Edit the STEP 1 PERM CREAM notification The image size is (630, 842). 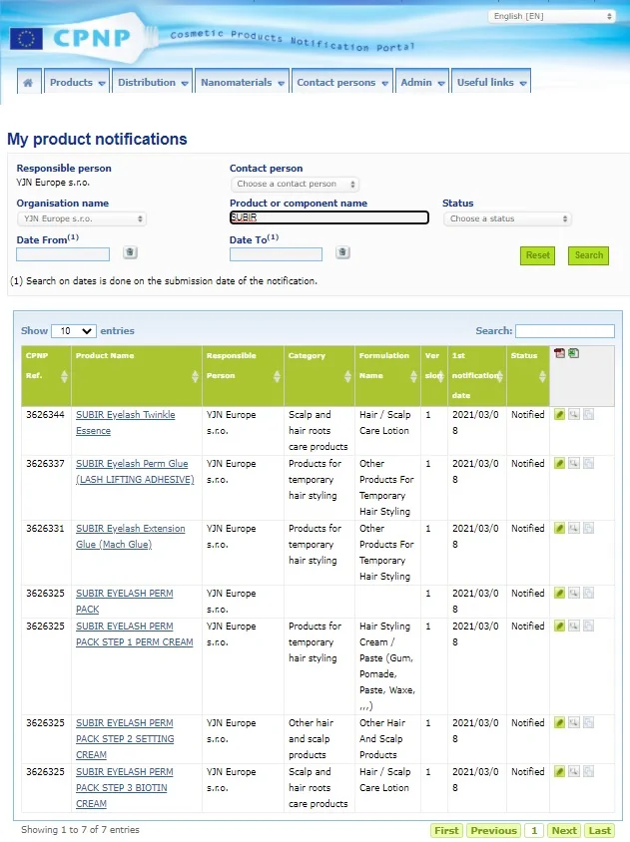click(x=559, y=627)
